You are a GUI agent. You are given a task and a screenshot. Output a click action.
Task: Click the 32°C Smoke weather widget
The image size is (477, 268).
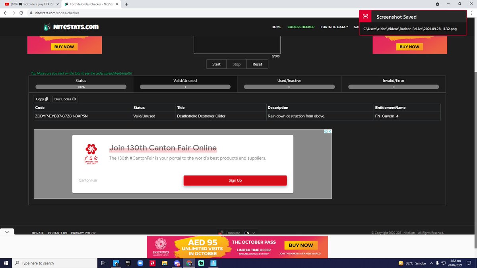[412, 263]
